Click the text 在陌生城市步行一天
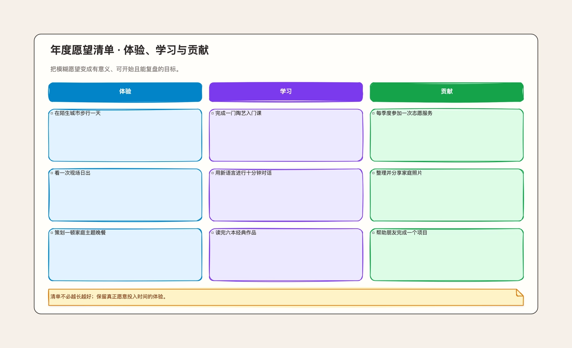 point(78,113)
